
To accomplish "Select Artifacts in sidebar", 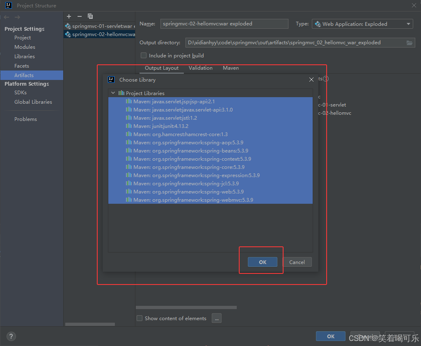I will pos(32,75).
